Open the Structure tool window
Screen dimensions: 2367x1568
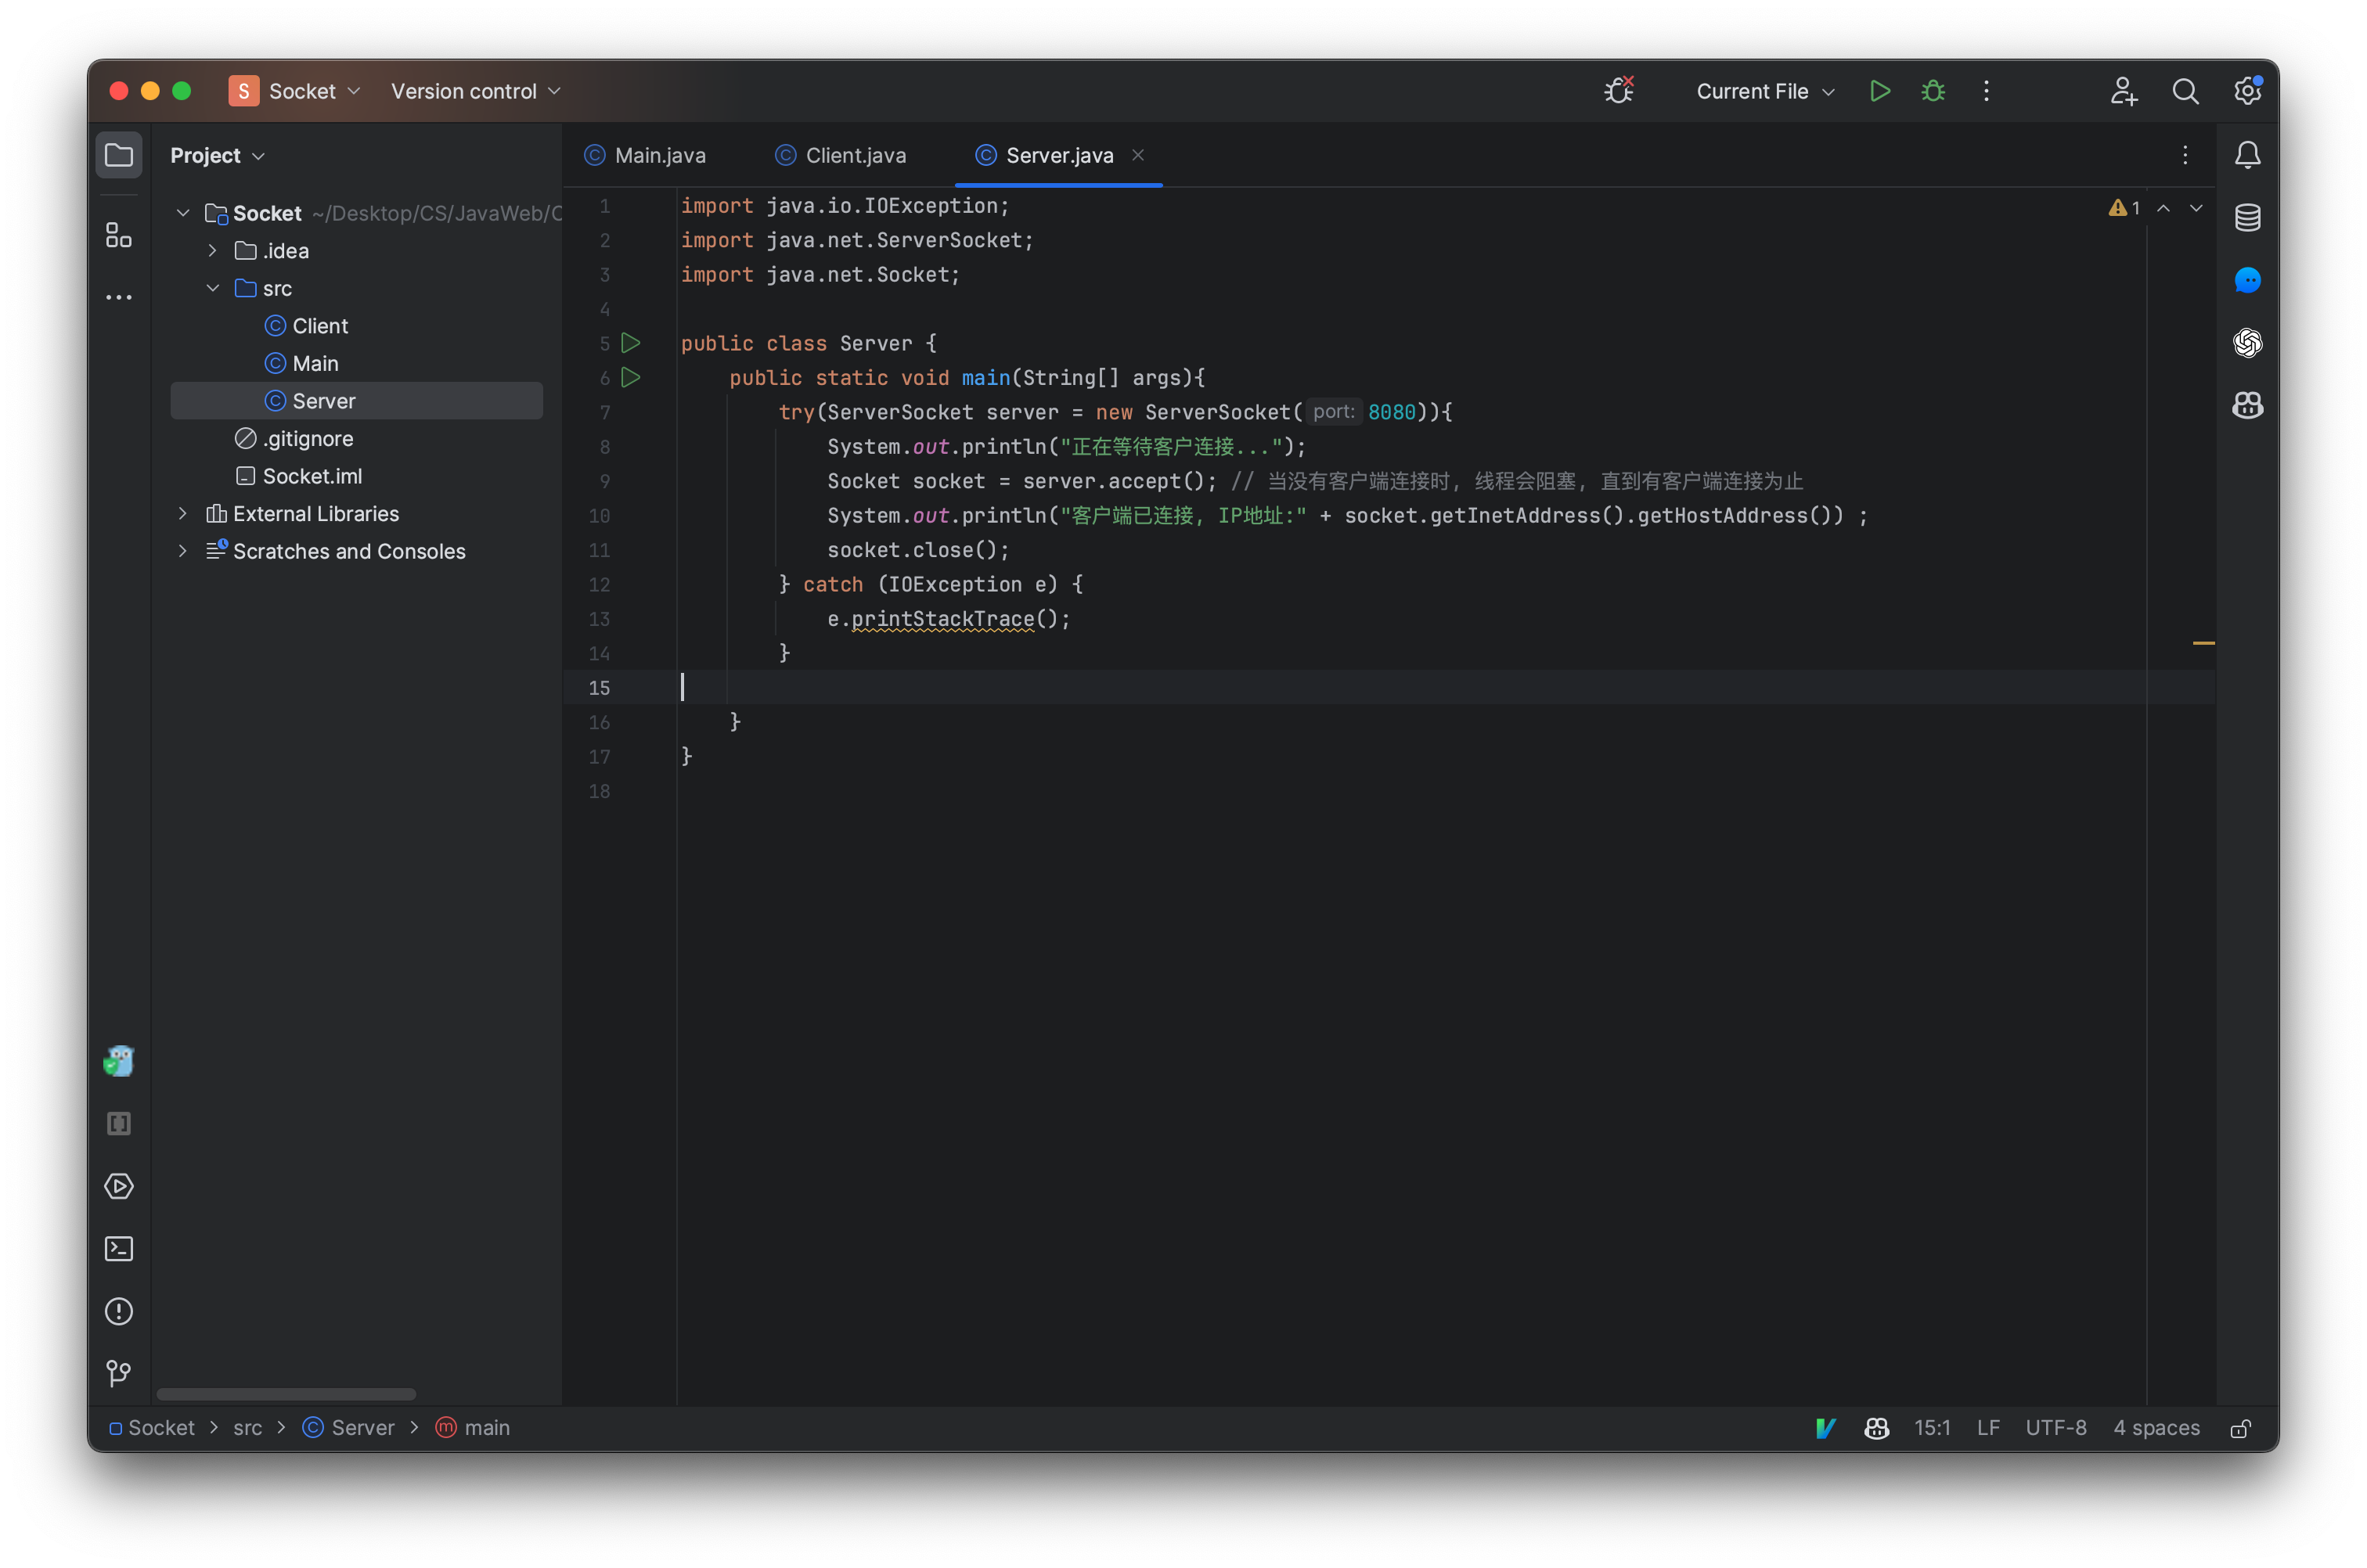[119, 236]
